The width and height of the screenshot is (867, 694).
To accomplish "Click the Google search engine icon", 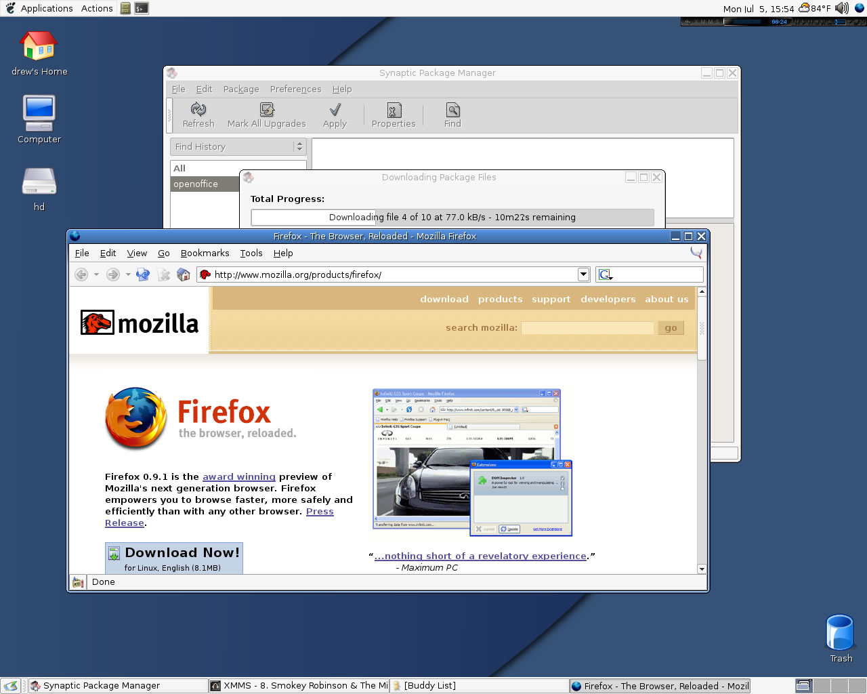I will [605, 274].
